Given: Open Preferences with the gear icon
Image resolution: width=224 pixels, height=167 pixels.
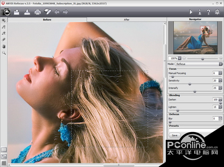Looking at the screenshot, I should tap(218, 12).
